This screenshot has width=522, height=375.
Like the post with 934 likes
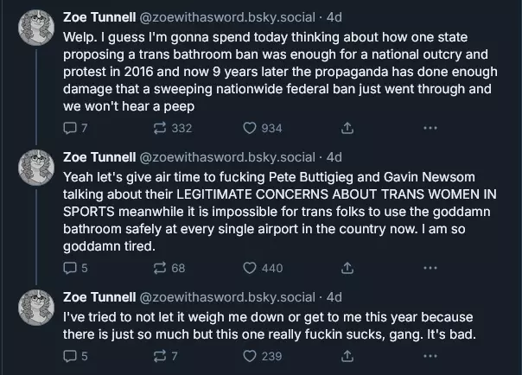(x=251, y=128)
